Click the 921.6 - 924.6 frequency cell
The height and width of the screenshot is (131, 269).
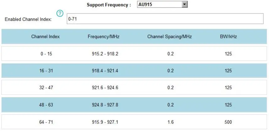click(x=105, y=88)
